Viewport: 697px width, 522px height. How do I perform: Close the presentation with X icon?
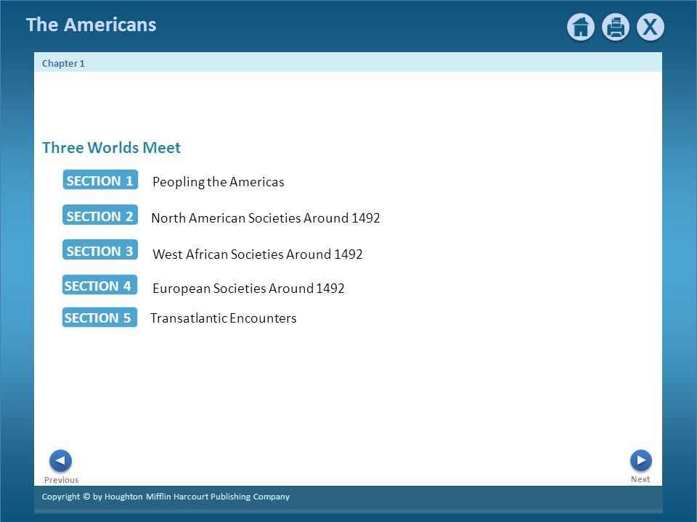(x=651, y=28)
